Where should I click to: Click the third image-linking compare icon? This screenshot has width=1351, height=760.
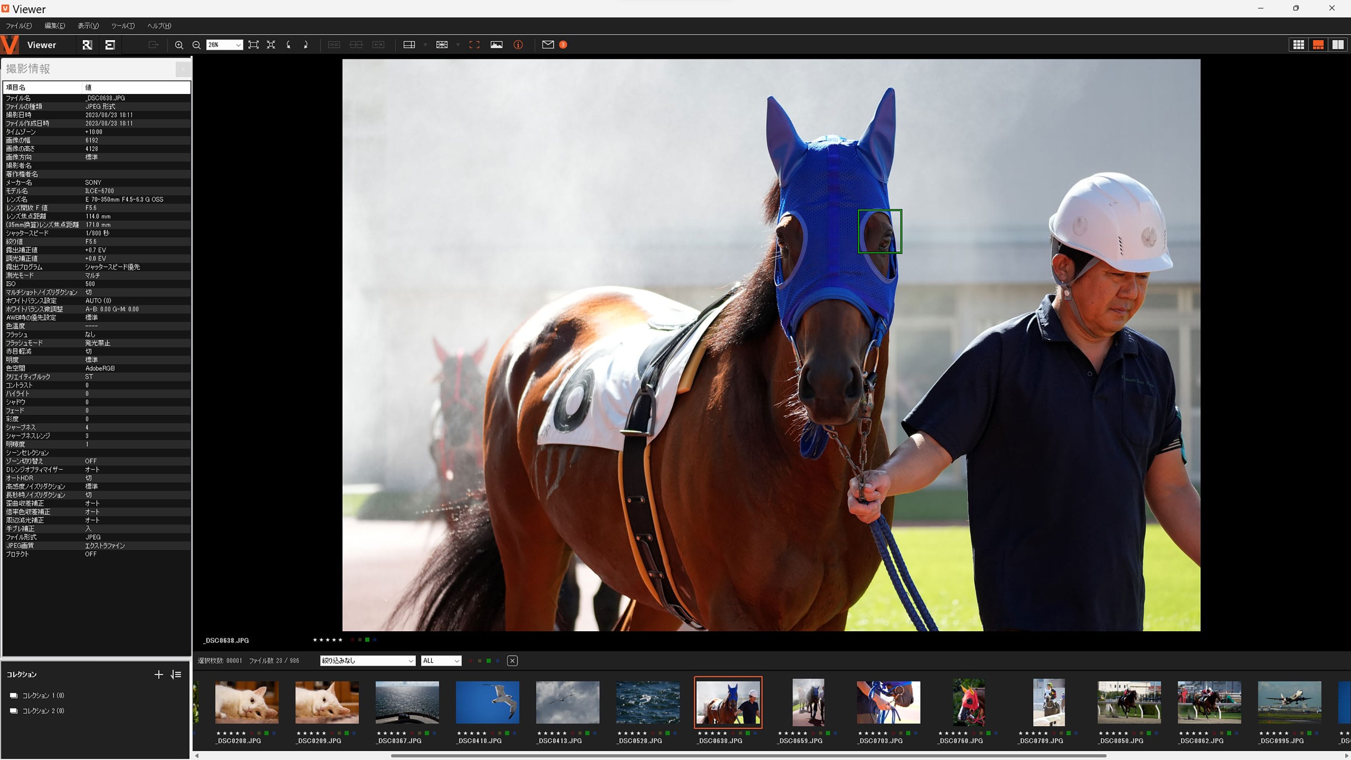pyautogui.click(x=378, y=45)
